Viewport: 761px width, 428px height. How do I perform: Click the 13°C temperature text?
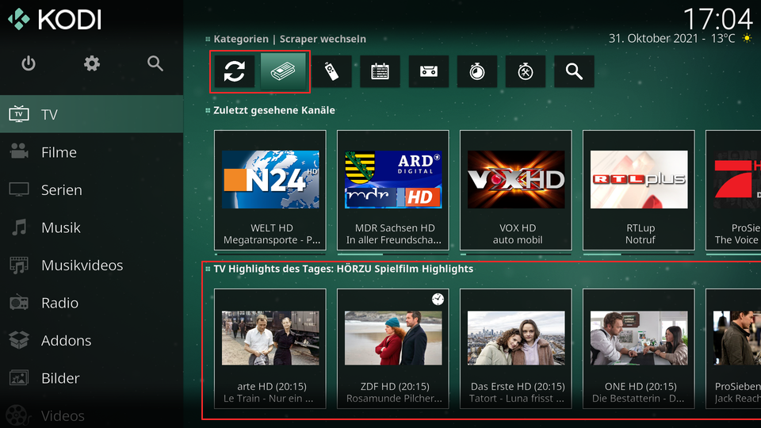pyautogui.click(x=723, y=38)
